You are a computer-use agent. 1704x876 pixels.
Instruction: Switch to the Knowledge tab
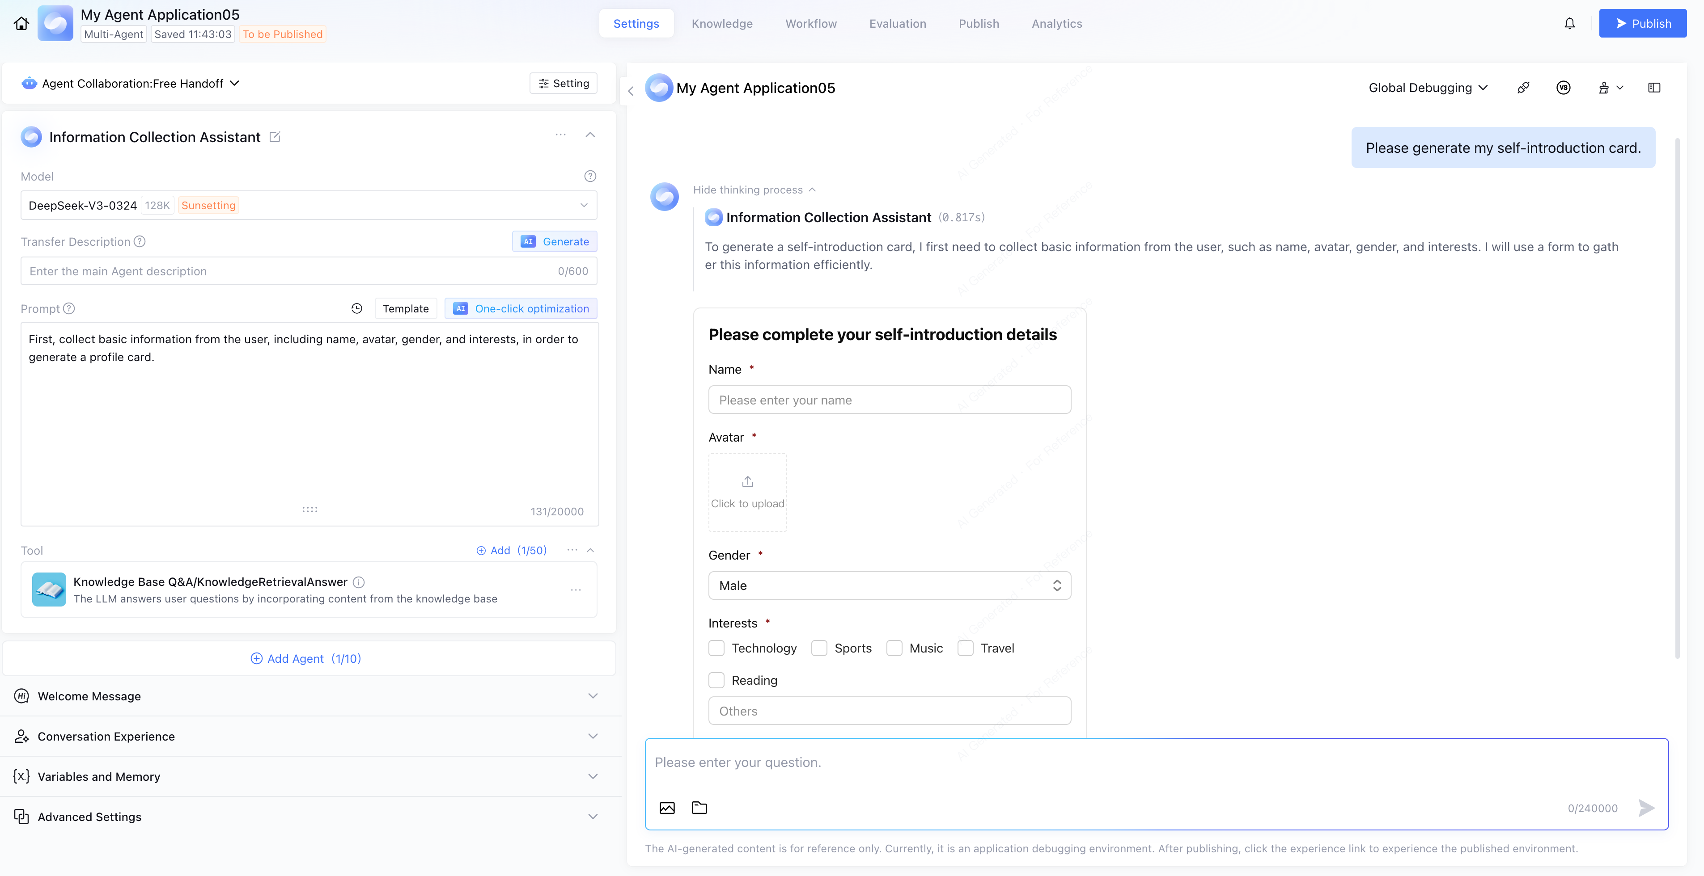click(x=722, y=24)
